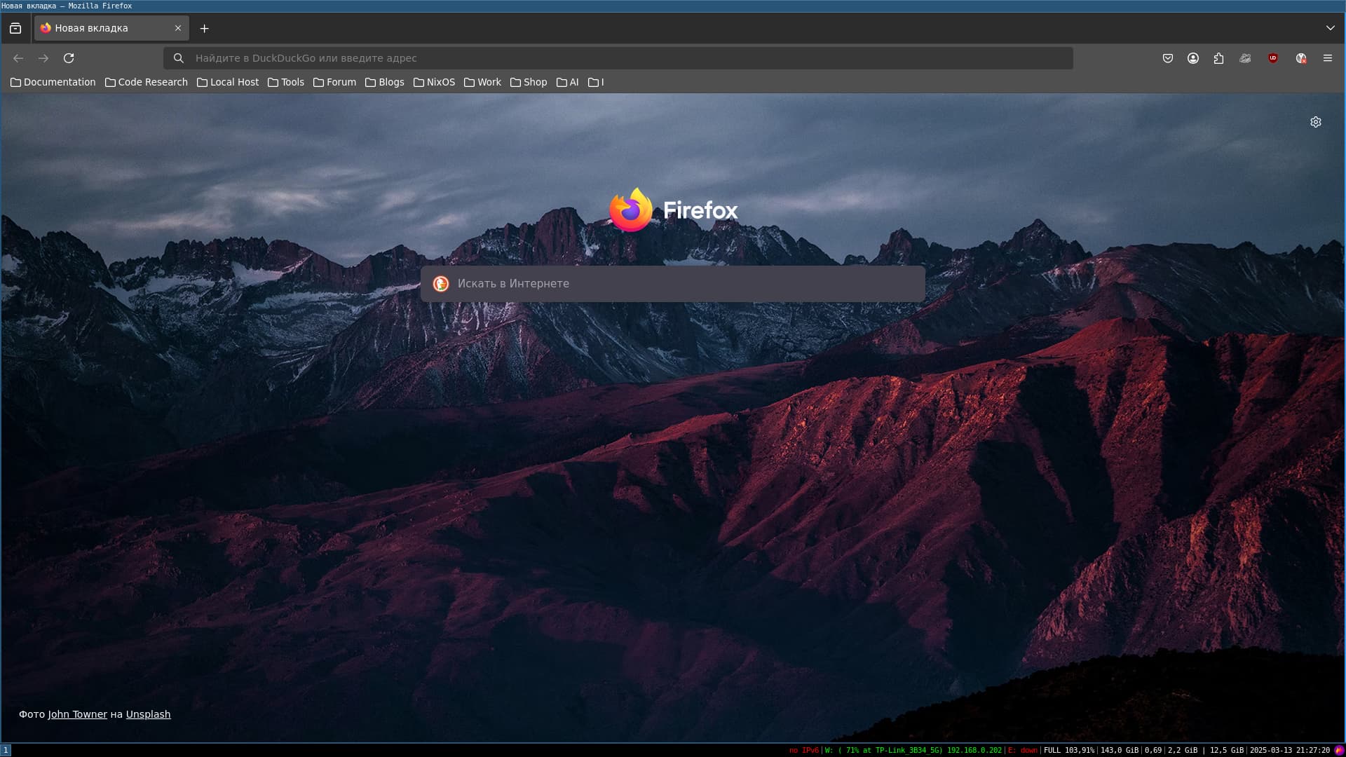Follow the John Towner photo credit link

click(77, 714)
